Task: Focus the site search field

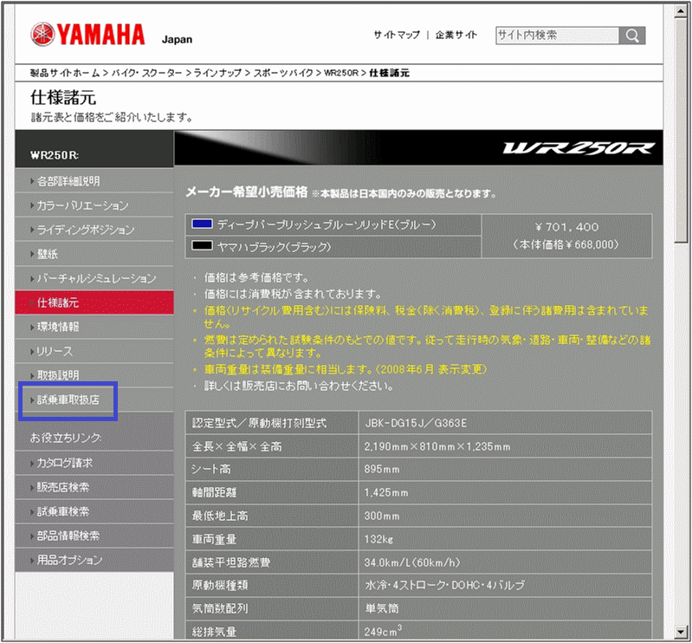Action: pyautogui.click(x=557, y=36)
